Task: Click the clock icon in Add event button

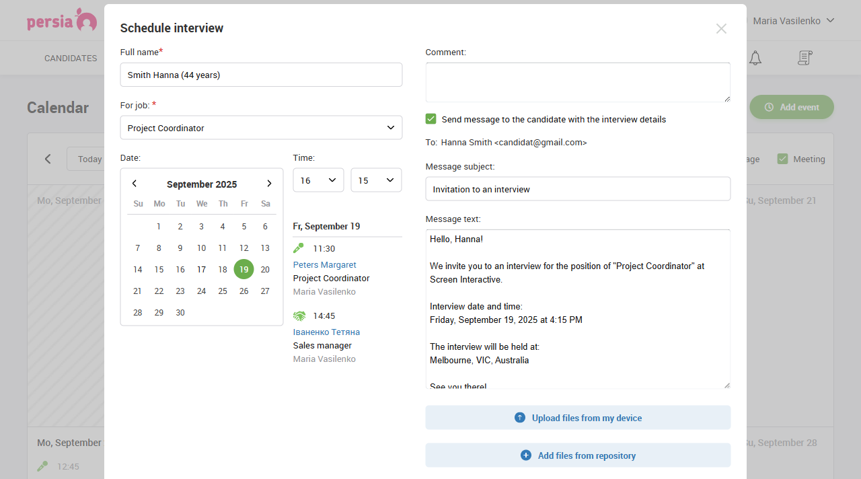Action: coord(768,107)
